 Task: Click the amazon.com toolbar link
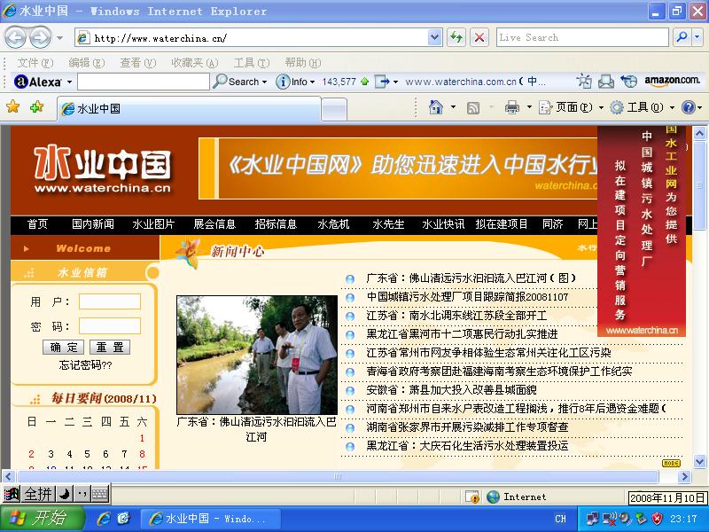tap(672, 81)
